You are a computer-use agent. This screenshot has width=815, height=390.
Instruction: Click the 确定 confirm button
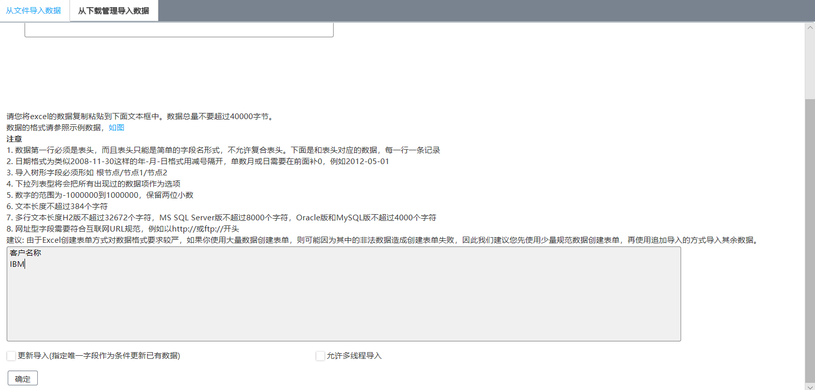[x=22, y=378]
